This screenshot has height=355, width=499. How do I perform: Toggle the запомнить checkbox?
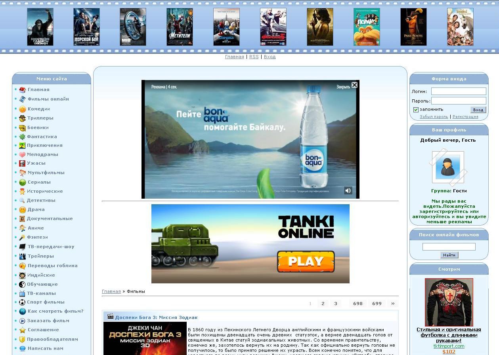(416, 110)
